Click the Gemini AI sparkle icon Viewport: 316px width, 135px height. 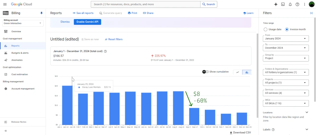click(x=276, y=4)
